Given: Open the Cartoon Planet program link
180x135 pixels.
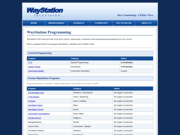Looking at the screenshot, I should (x=34, y=67).
